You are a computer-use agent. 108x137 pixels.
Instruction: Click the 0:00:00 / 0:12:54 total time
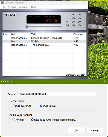click(76, 75)
